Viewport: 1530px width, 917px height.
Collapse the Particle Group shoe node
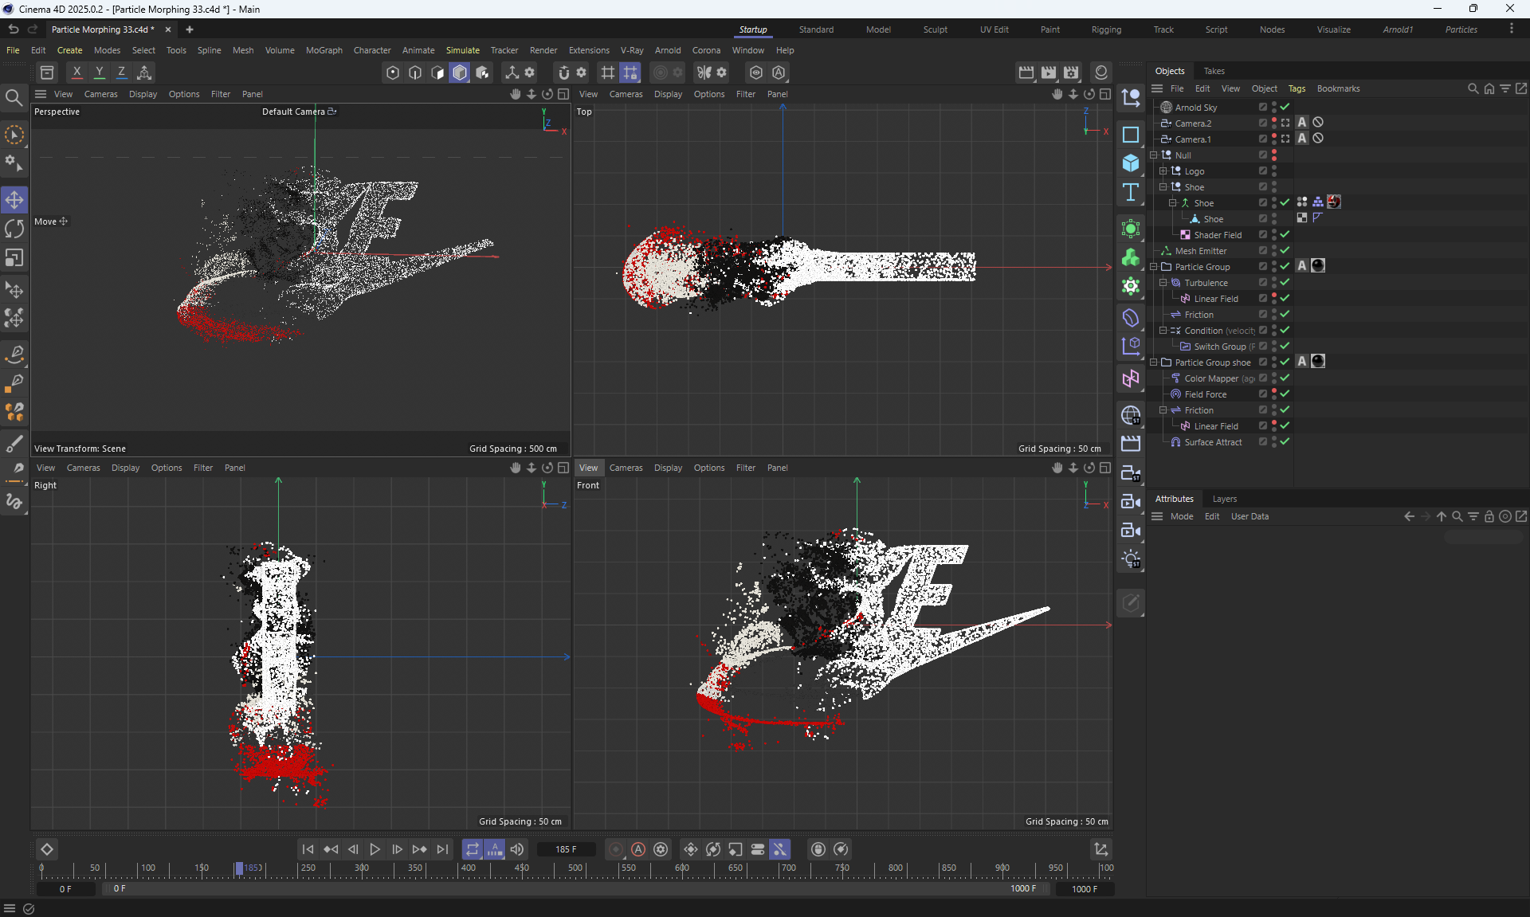(1153, 362)
